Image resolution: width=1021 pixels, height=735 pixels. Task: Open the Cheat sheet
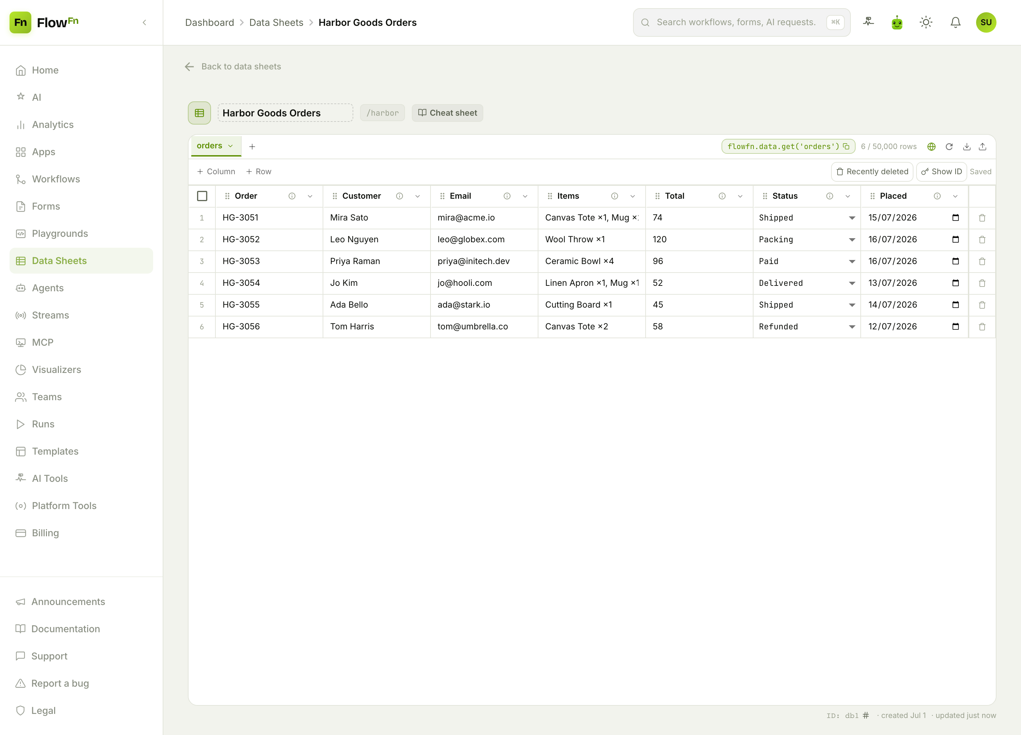(x=448, y=113)
